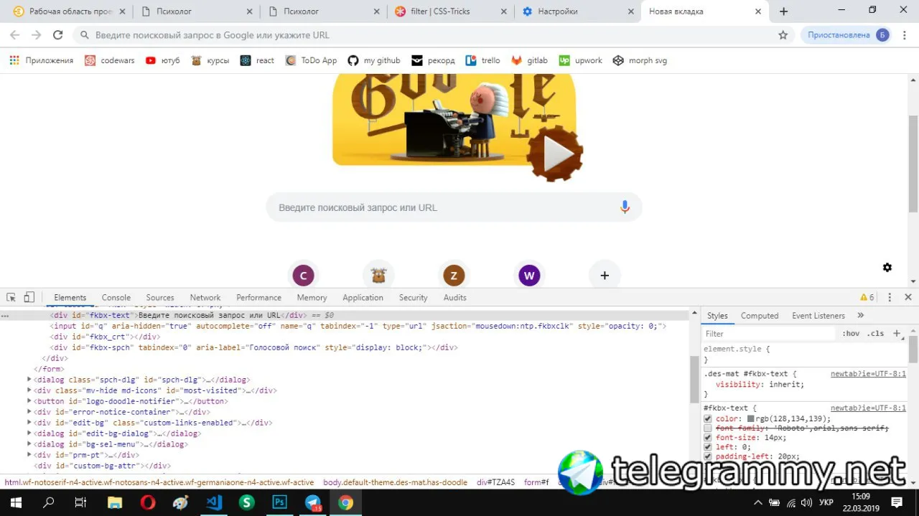Expand the edit-bg-dialog node

29,433
